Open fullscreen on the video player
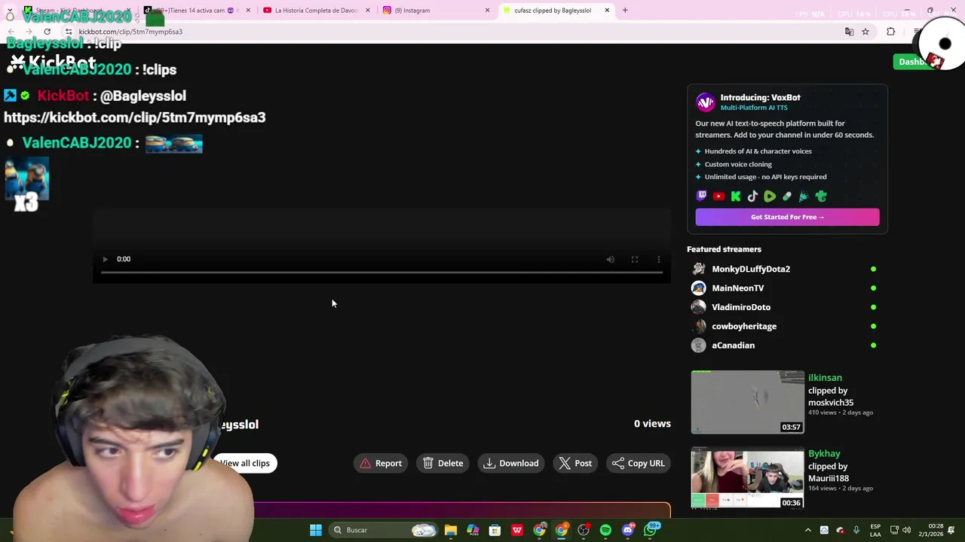This screenshot has height=542, width=965. click(x=635, y=259)
